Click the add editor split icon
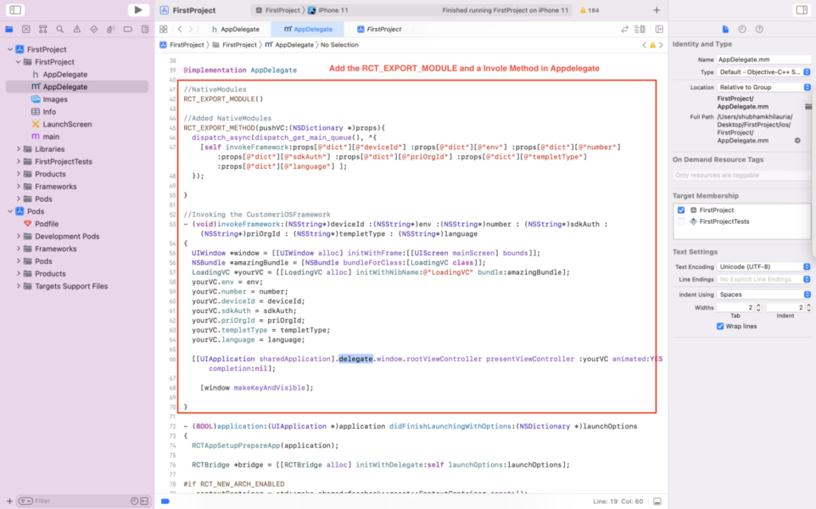Viewport: 816px width, 509px height. click(659, 29)
